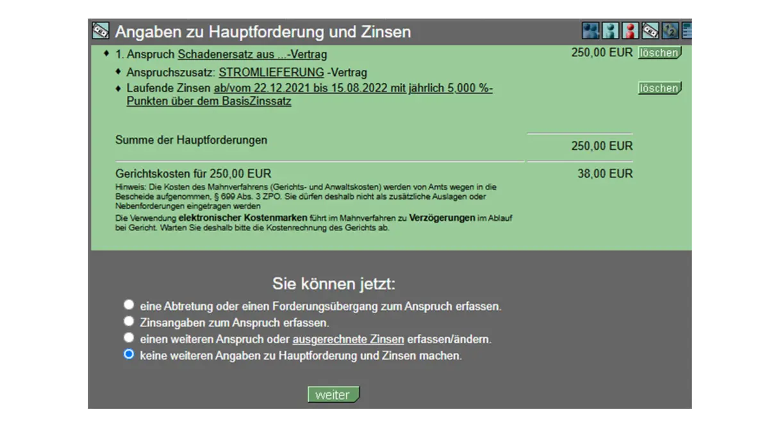Screen dimensions: 769x432
Task: Click the 'weiter' button
Action: coord(333,395)
